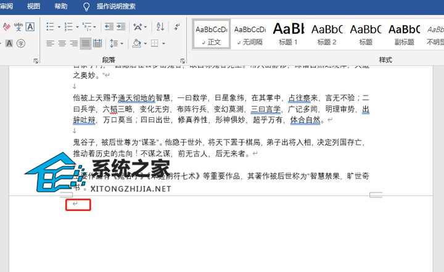
Task: Open the 视图 ribbon tab
Action: click(34, 6)
